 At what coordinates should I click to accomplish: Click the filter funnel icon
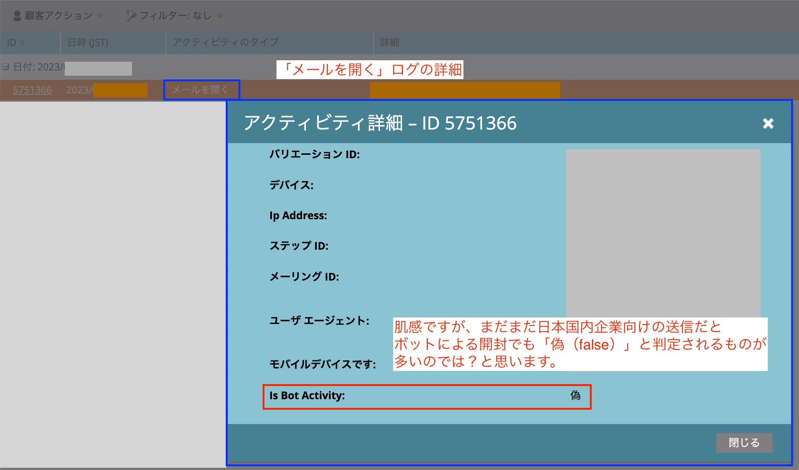(x=131, y=15)
